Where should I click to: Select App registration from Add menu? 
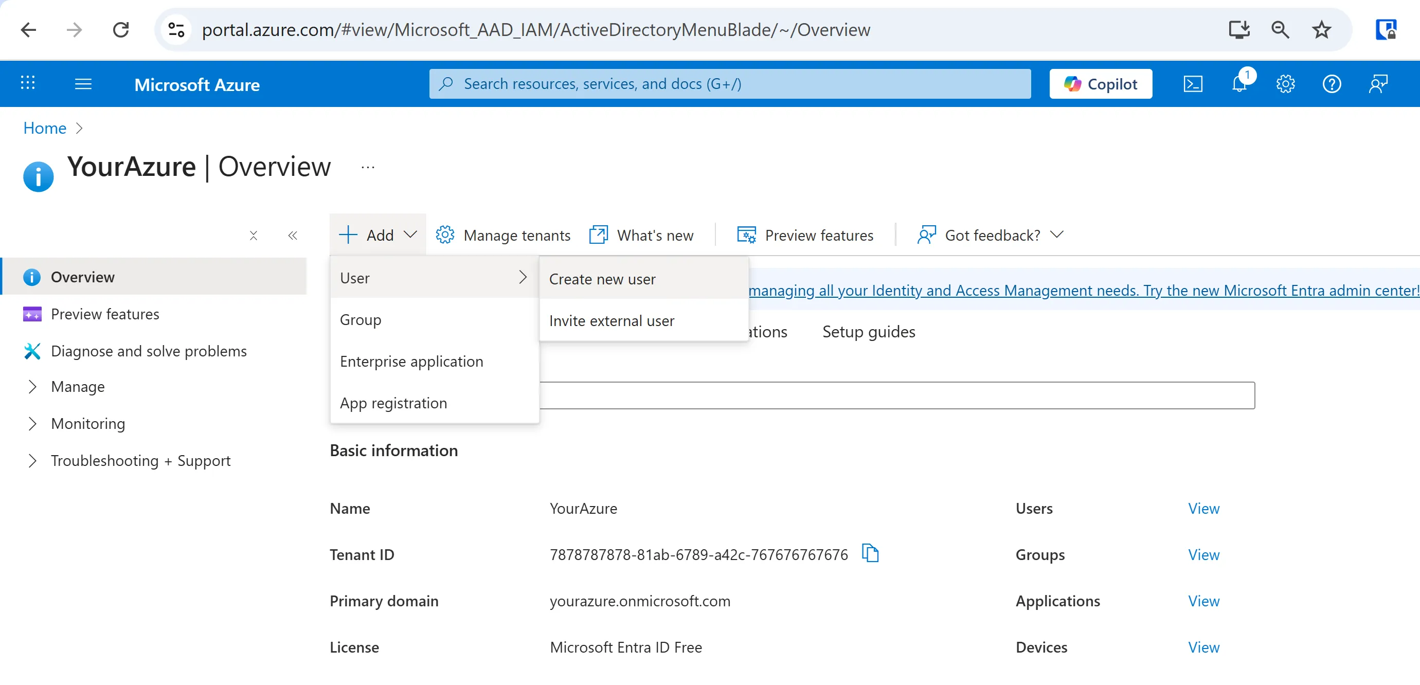click(x=393, y=403)
